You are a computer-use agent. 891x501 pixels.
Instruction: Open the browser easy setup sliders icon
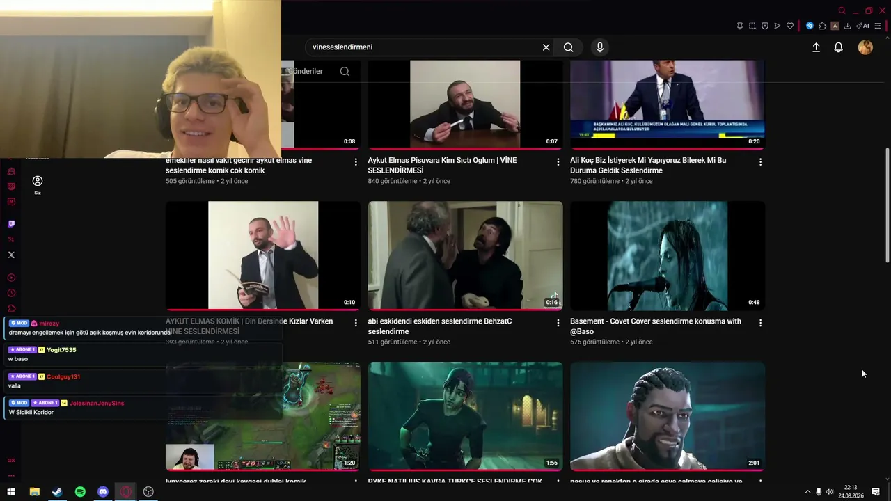(878, 26)
